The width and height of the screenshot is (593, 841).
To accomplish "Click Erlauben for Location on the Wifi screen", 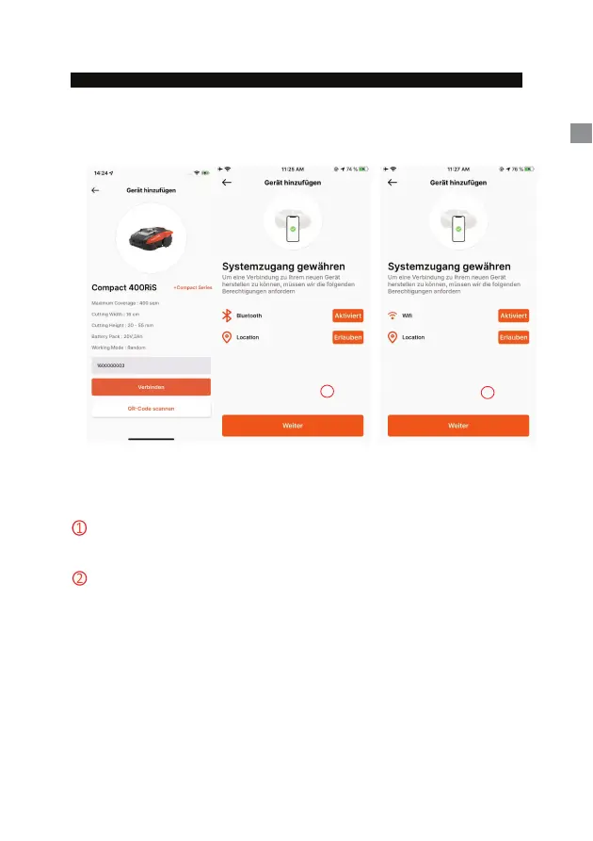I will coord(514,337).
